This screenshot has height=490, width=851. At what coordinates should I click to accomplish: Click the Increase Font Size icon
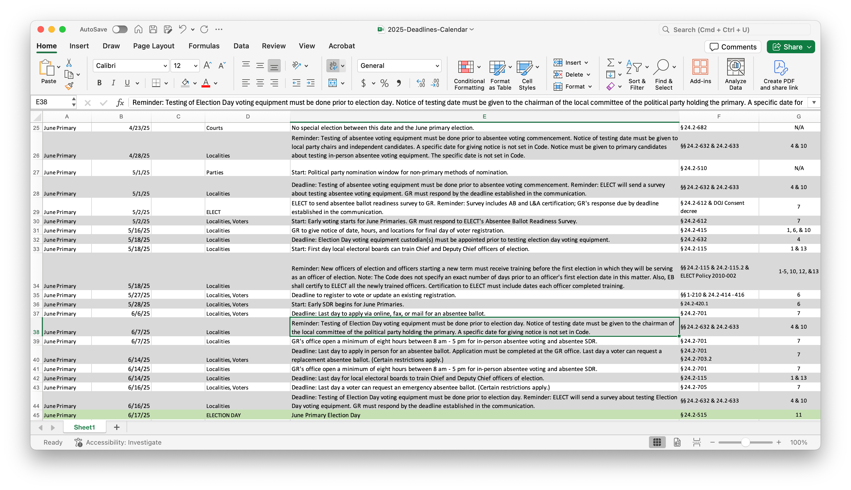point(207,65)
